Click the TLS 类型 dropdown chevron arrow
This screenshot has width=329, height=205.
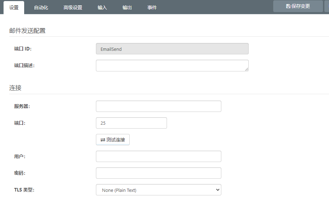pos(218,190)
